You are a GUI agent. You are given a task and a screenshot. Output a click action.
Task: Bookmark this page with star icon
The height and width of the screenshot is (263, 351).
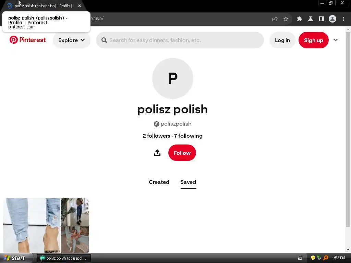pyautogui.click(x=286, y=19)
